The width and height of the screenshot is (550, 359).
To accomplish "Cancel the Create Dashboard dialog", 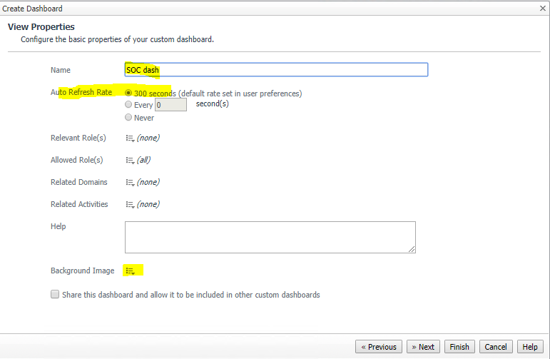I will pyautogui.click(x=496, y=347).
